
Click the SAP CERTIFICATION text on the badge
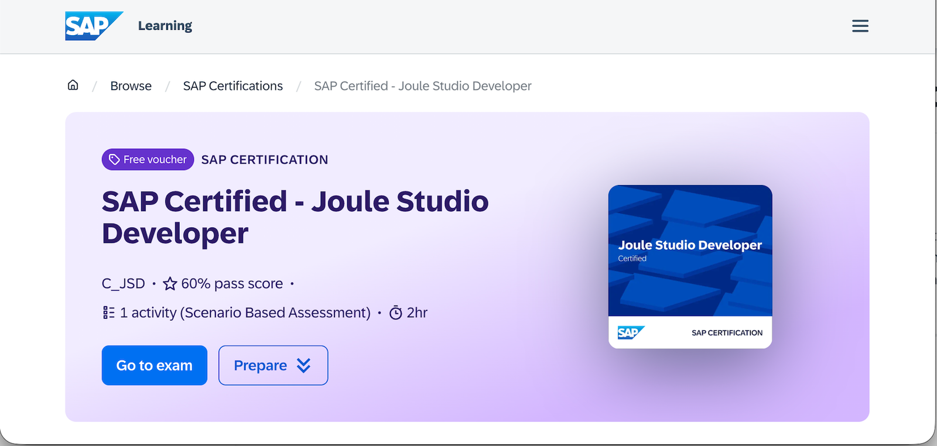tap(727, 332)
